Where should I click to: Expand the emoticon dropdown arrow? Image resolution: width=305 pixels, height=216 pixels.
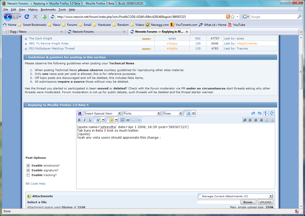coord(116,120)
